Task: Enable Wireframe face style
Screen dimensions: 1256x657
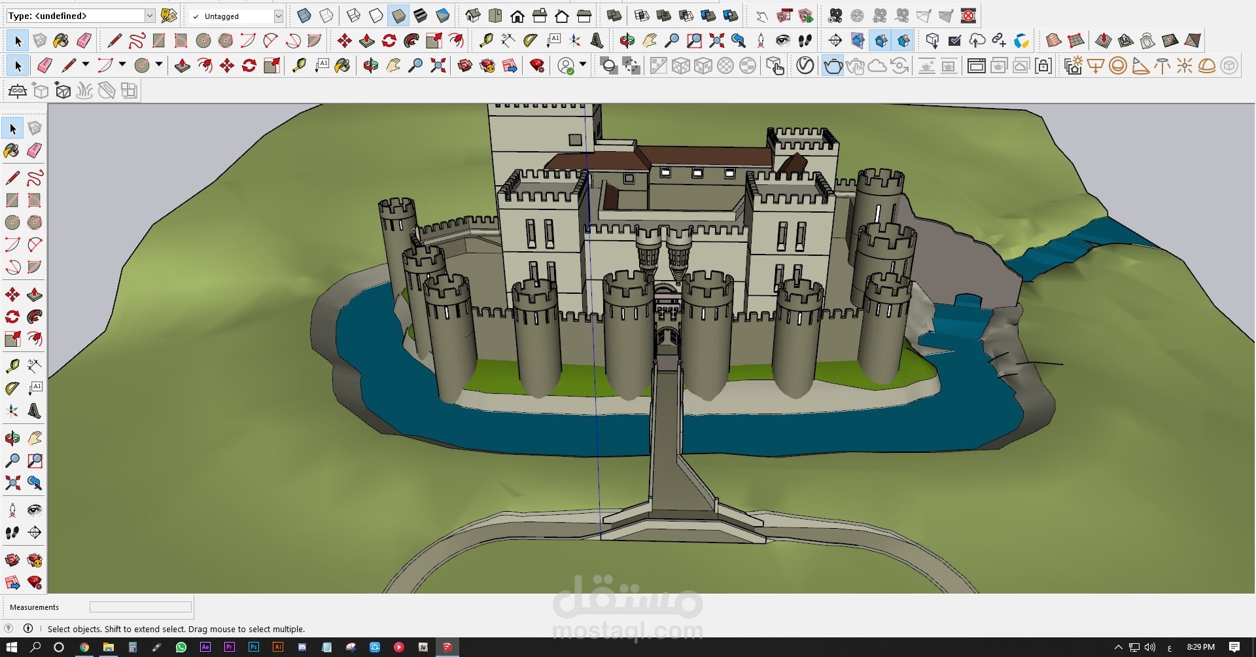Action: 353,16
